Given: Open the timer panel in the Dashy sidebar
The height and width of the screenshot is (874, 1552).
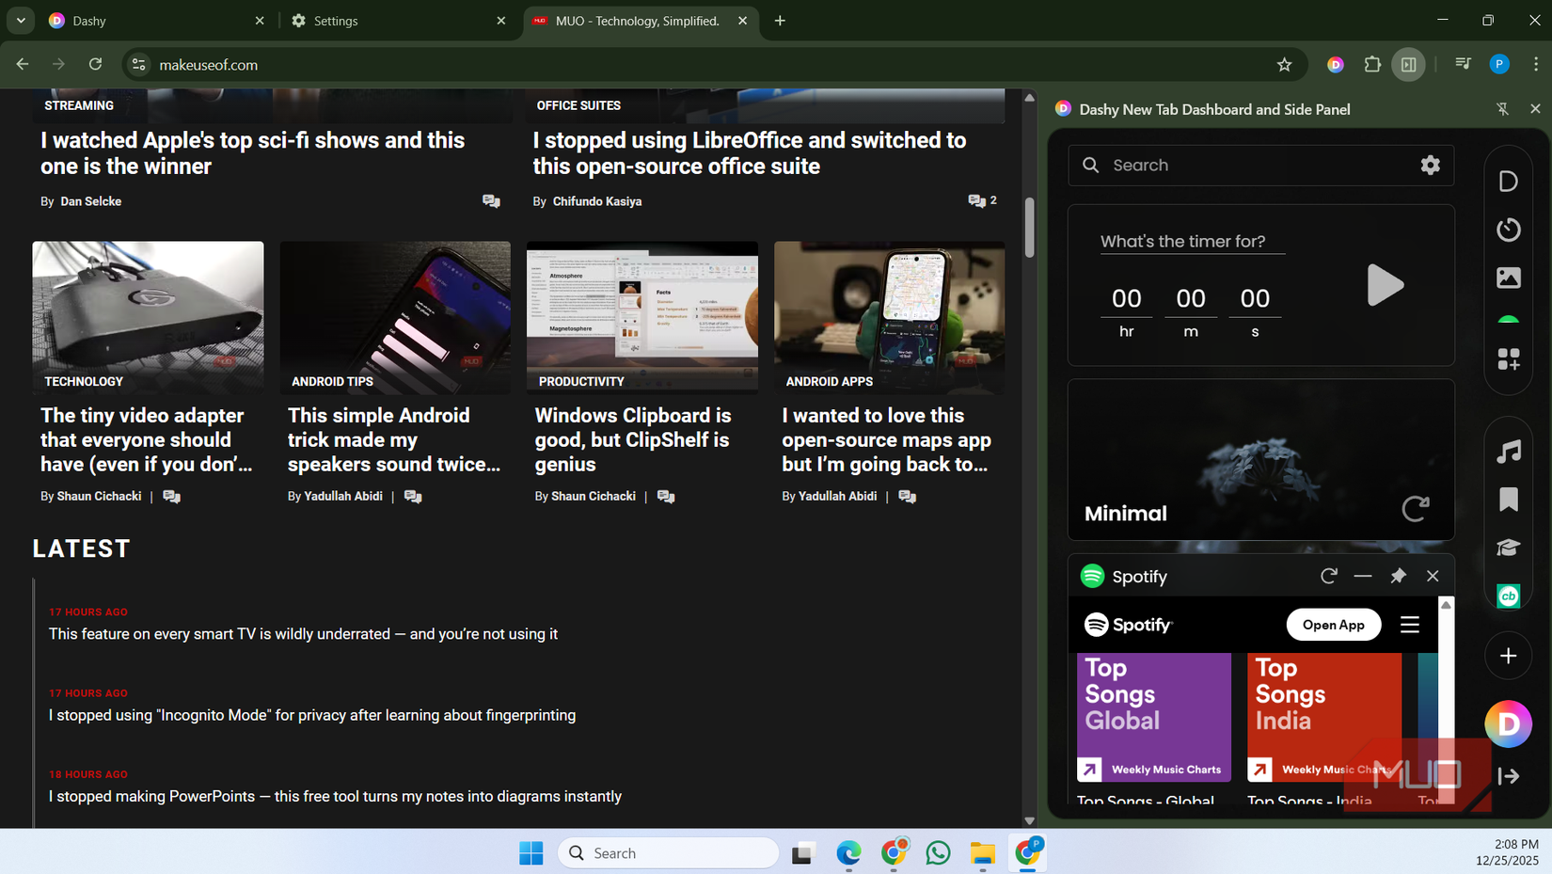Looking at the screenshot, I should [1508, 229].
